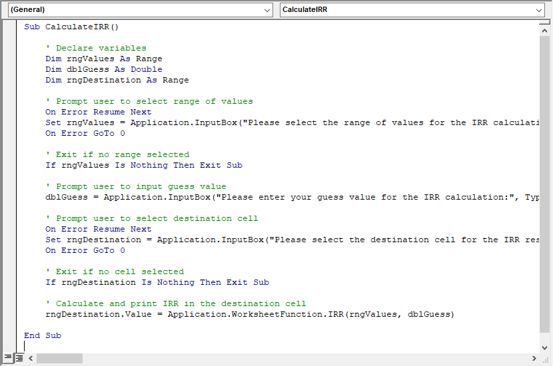The height and width of the screenshot is (366, 553).
Task: Click 'If rngValues Is Nothing Then Exit Sub'
Action: coord(144,165)
